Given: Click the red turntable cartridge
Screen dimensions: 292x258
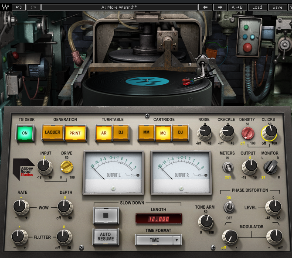Looking at the screenshot, I should click(187, 82).
